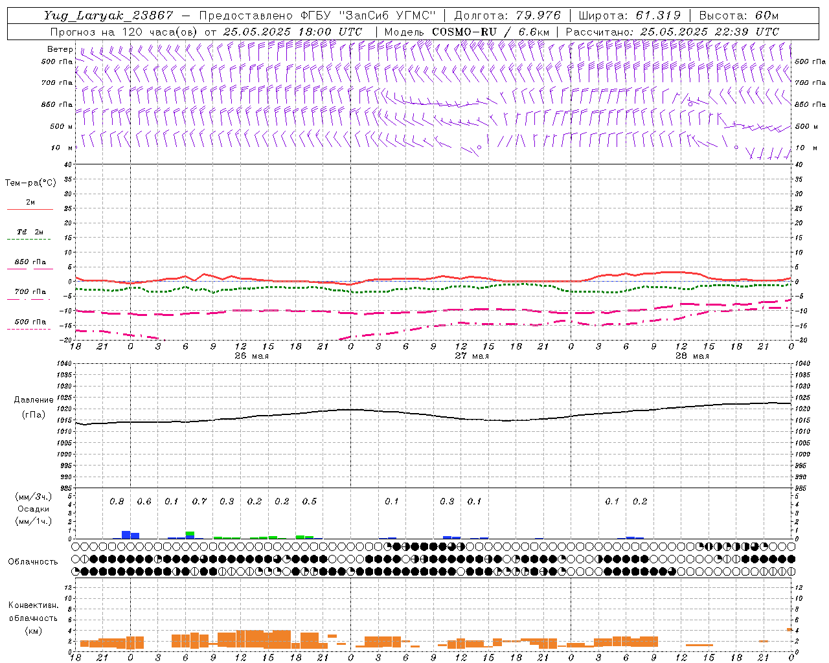Click the Ветер wind panel label
Viewport: 829px width, 663px height.
point(60,49)
